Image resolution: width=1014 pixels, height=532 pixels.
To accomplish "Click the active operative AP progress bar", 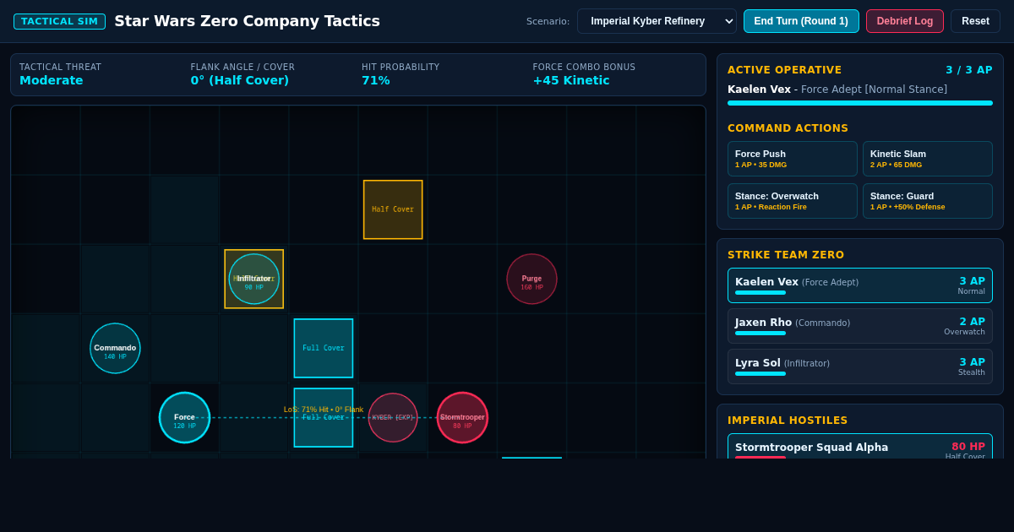I will coord(860,103).
